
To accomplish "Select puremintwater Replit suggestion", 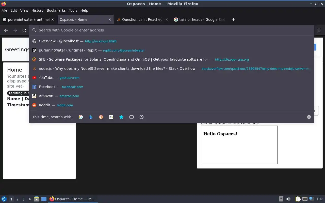I will click(x=172, y=50).
